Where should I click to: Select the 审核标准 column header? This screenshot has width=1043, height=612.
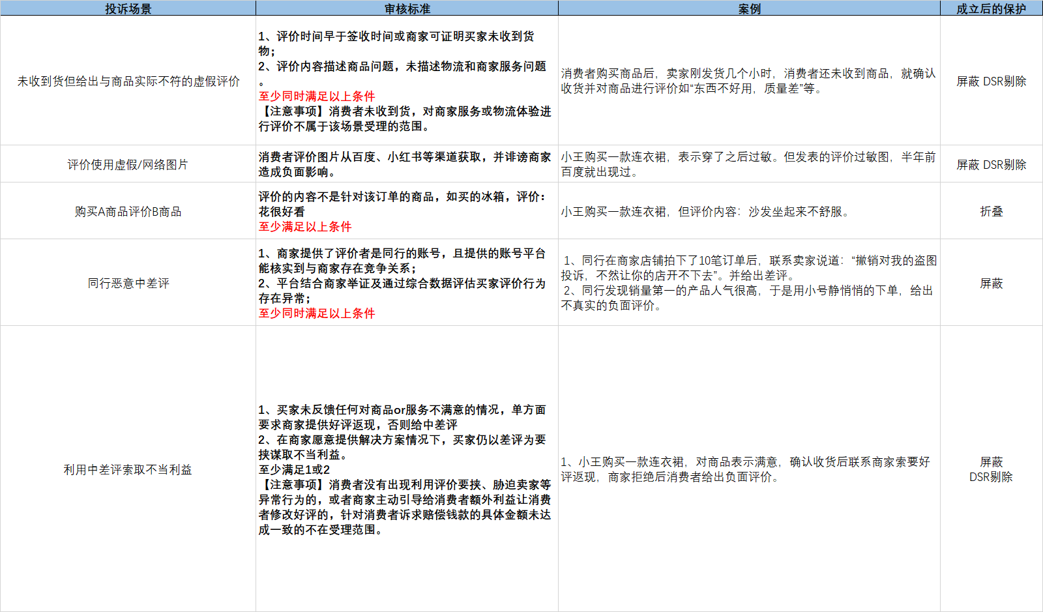pos(407,8)
